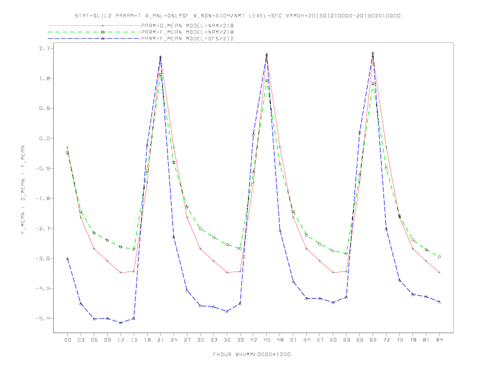Click x-axis tick label 75
This screenshot has width=479, height=370.
[400, 340]
